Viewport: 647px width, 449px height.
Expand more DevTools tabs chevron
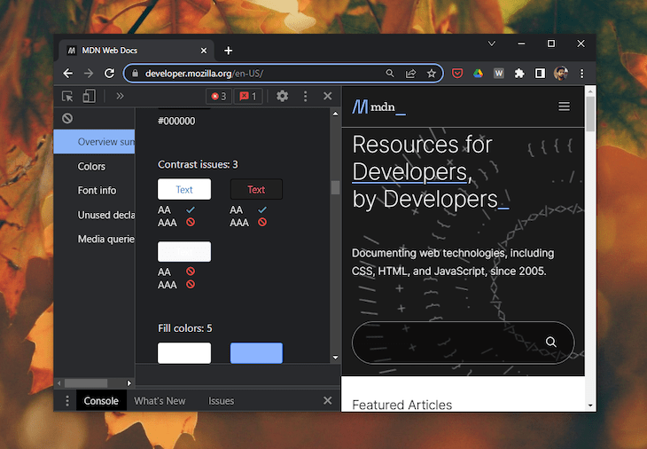click(x=120, y=97)
